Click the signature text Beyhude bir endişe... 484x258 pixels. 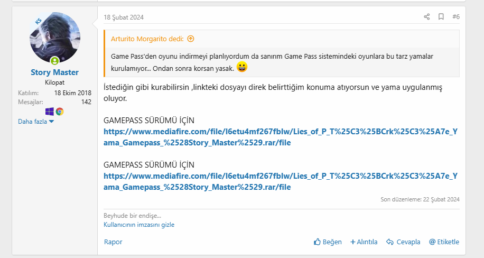pos(132,216)
